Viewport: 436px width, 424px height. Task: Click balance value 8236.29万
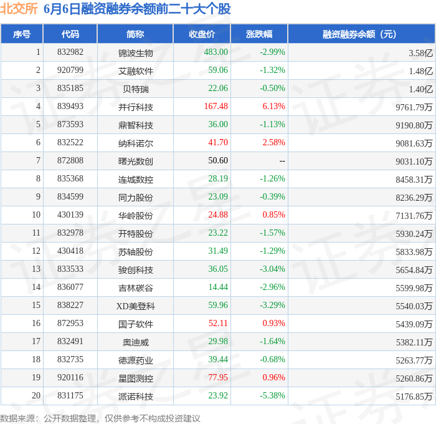click(414, 198)
